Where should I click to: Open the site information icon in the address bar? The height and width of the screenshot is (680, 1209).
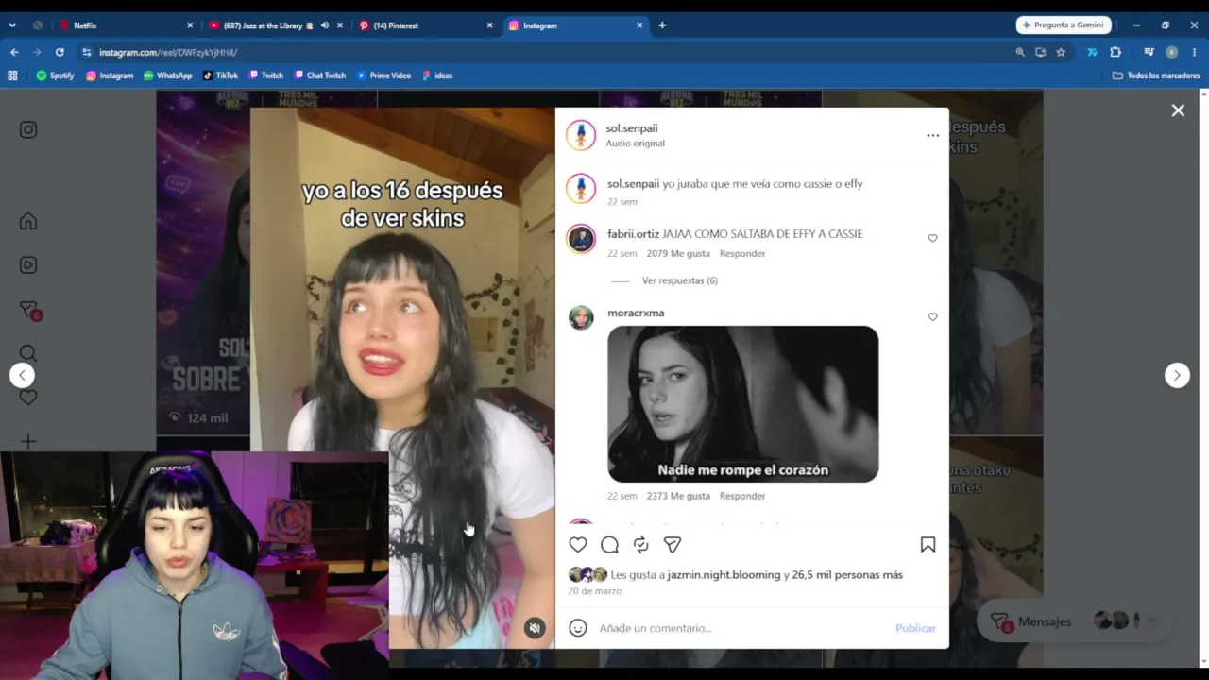click(x=87, y=52)
